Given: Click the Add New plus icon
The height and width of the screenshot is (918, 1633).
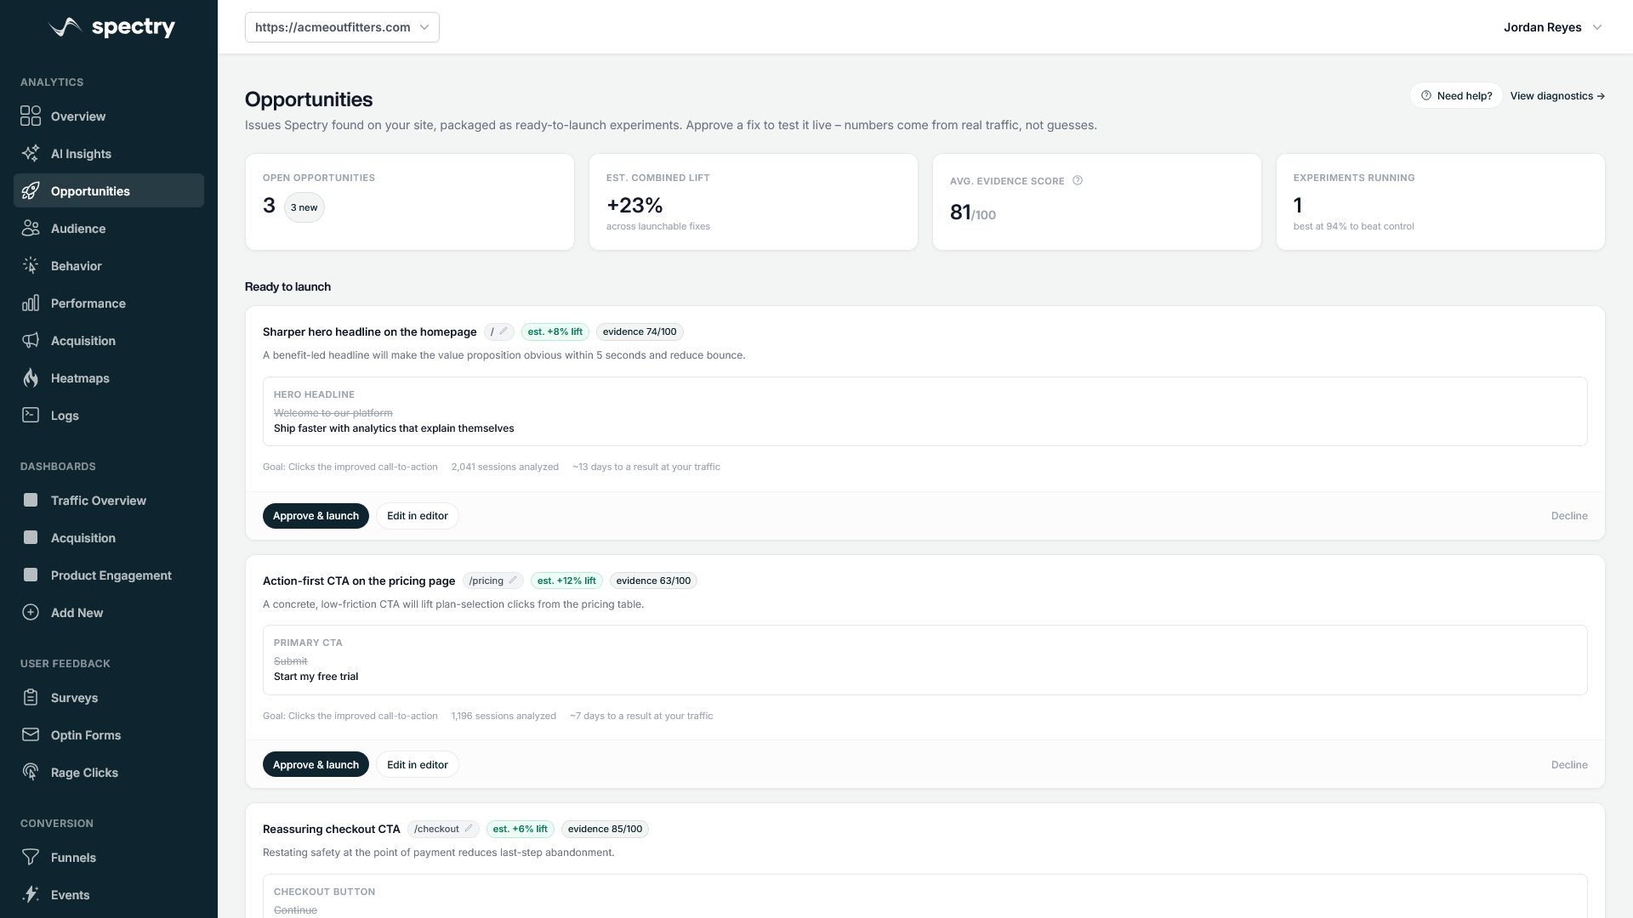Looking at the screenshot, I should pos(31,613).
